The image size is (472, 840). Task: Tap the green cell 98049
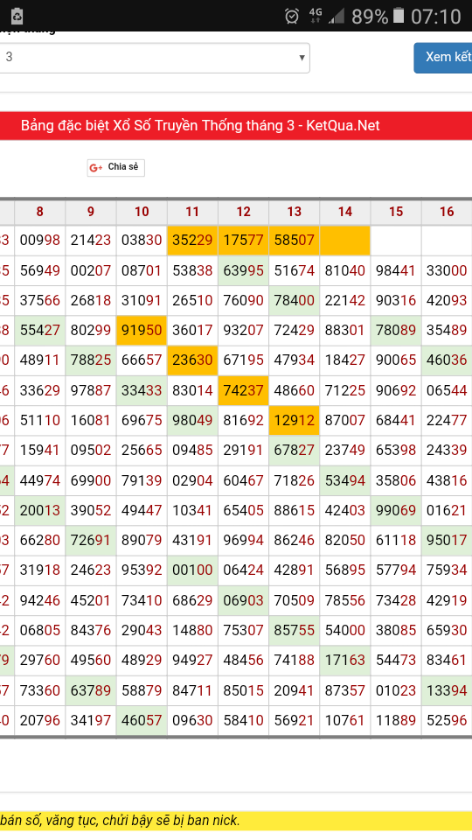tap(192, 421)
